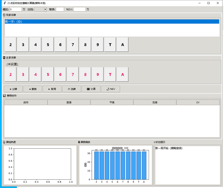Click the 负率 column header
The height and width of the screenshot is (188, 224).
(155, 102)
